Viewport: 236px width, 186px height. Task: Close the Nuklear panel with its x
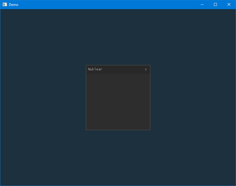coord(146,69)
